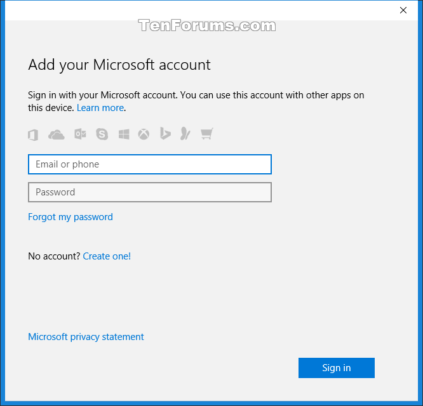
Task: Open the Forgot my password link
Action: click(x=70, y=217)
